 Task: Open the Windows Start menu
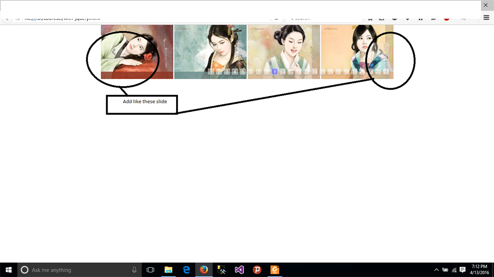click(9, 270)
